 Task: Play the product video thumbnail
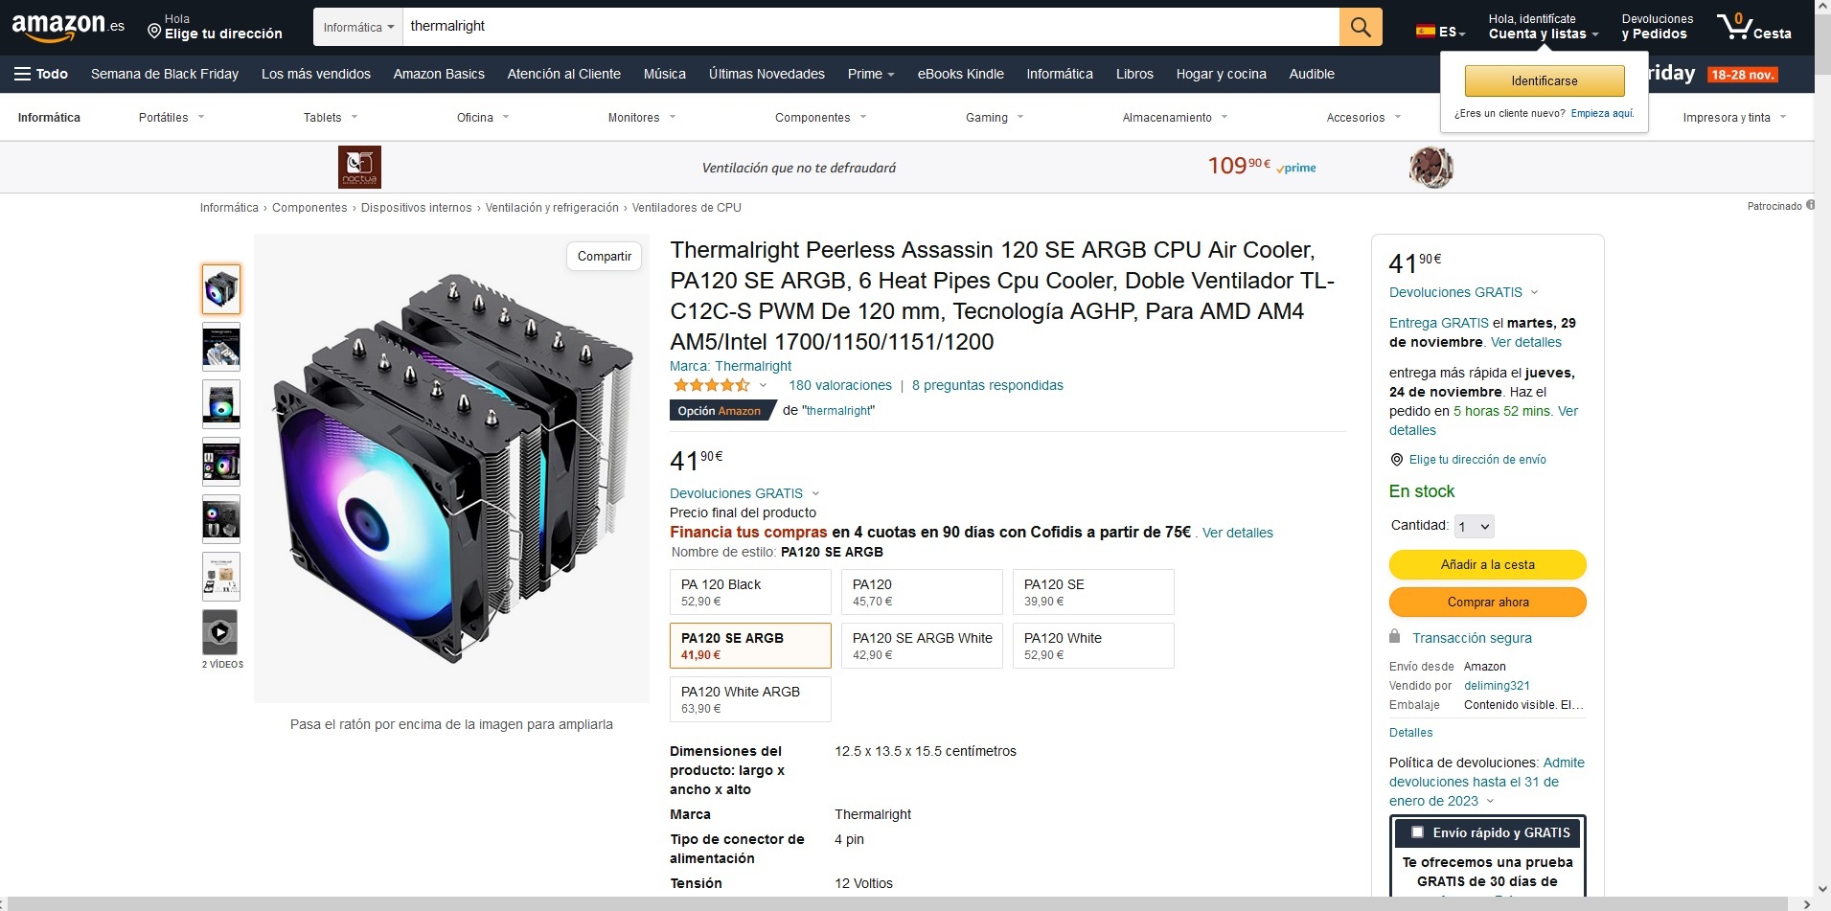pos(220,632)
